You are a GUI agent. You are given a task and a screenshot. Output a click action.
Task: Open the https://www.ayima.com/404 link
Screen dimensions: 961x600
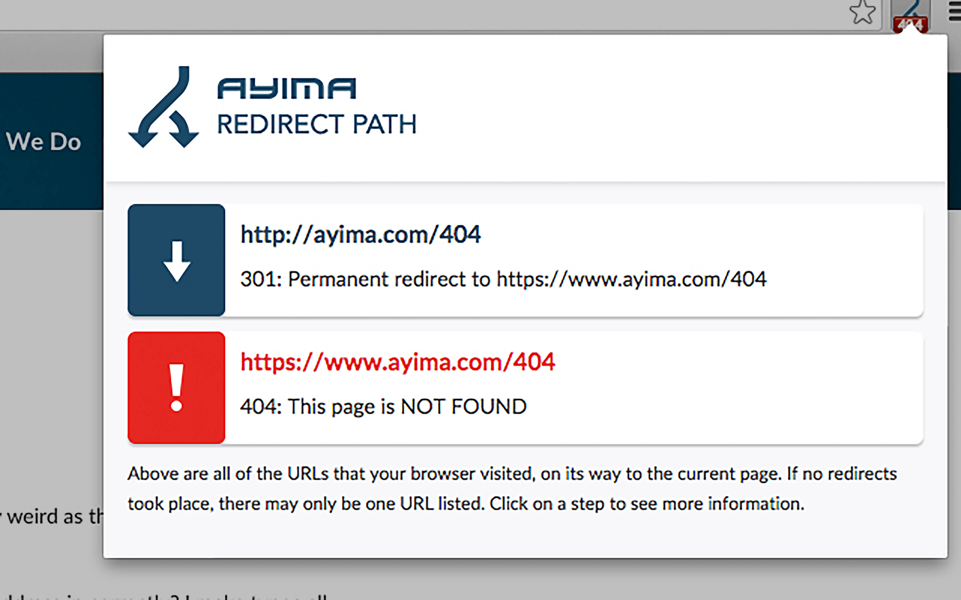click(x=398, y=361)
